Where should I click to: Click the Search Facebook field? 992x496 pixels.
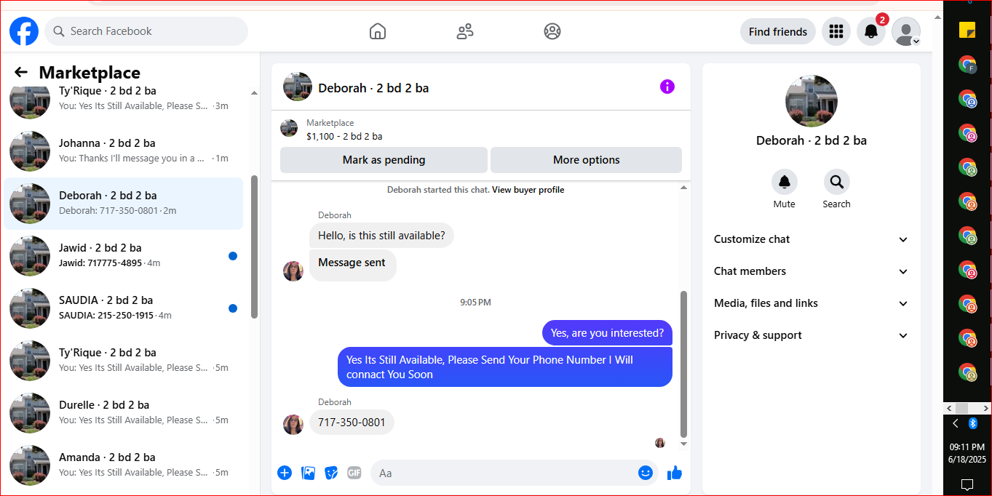(x=146, y=31)
